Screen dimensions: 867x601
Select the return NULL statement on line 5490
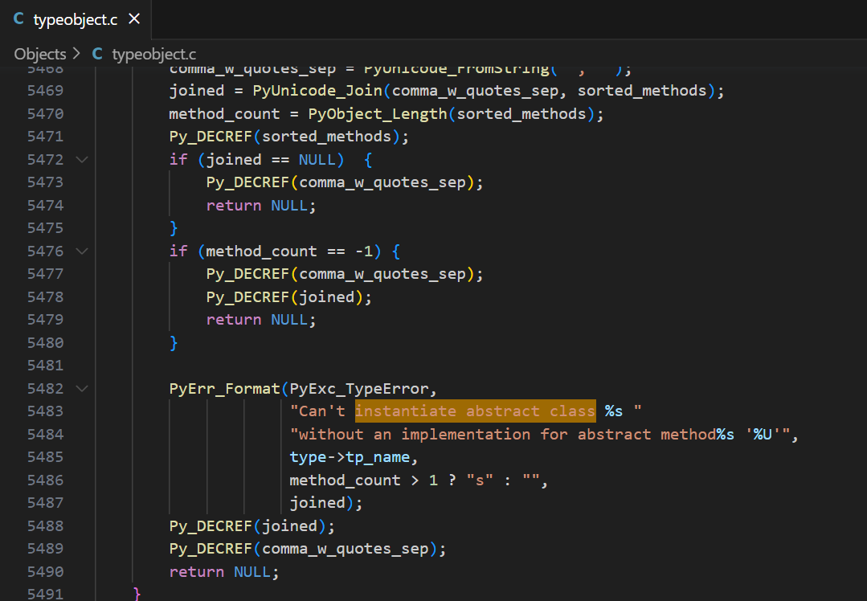tap(223, 571)
